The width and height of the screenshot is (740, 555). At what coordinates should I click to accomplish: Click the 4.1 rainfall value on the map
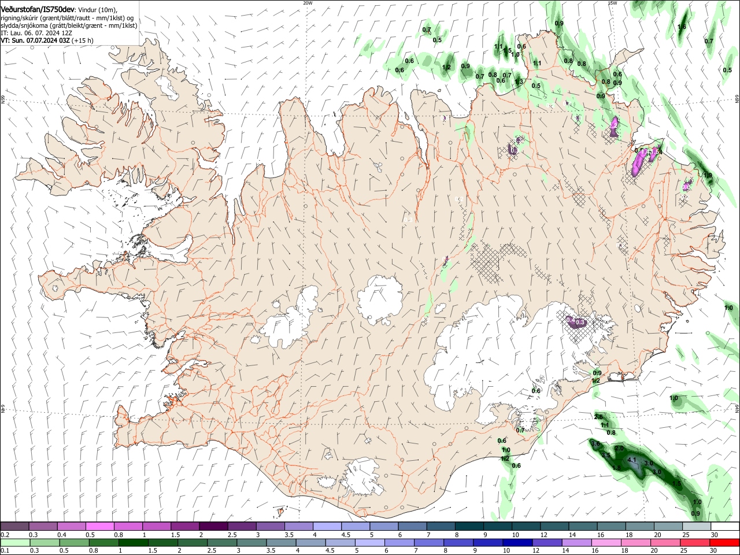click(x=632, y=460)
